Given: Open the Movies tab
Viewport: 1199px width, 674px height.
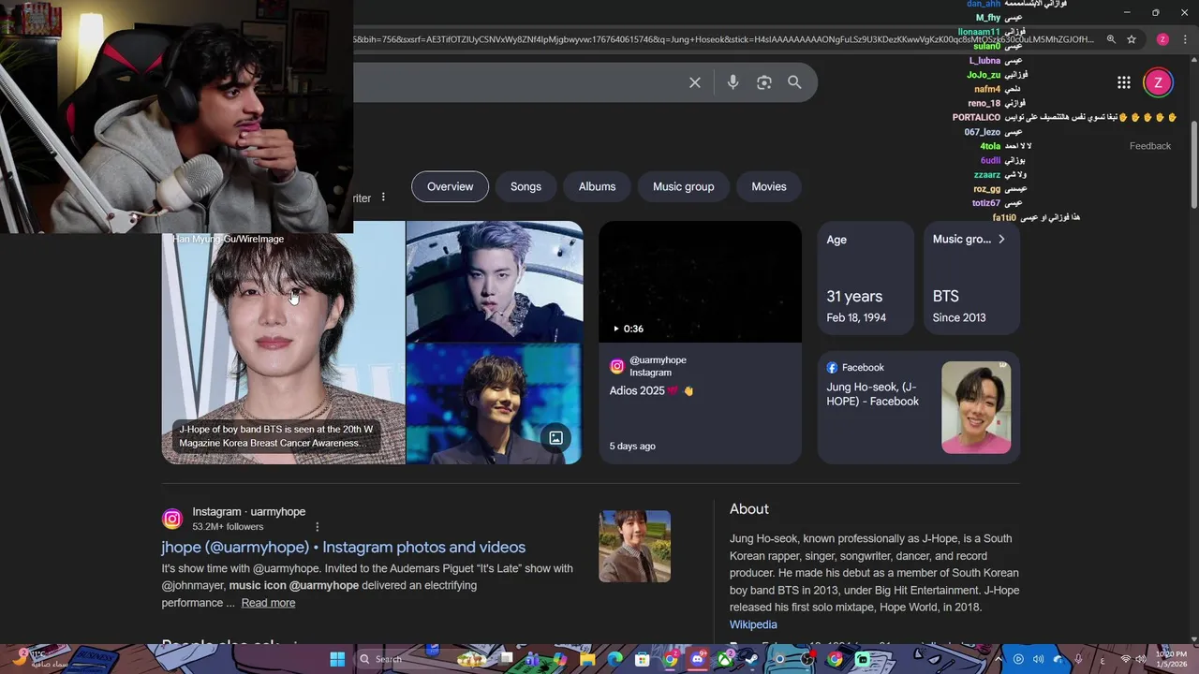Looking at the screenshot, I should [x=769, y=186].
